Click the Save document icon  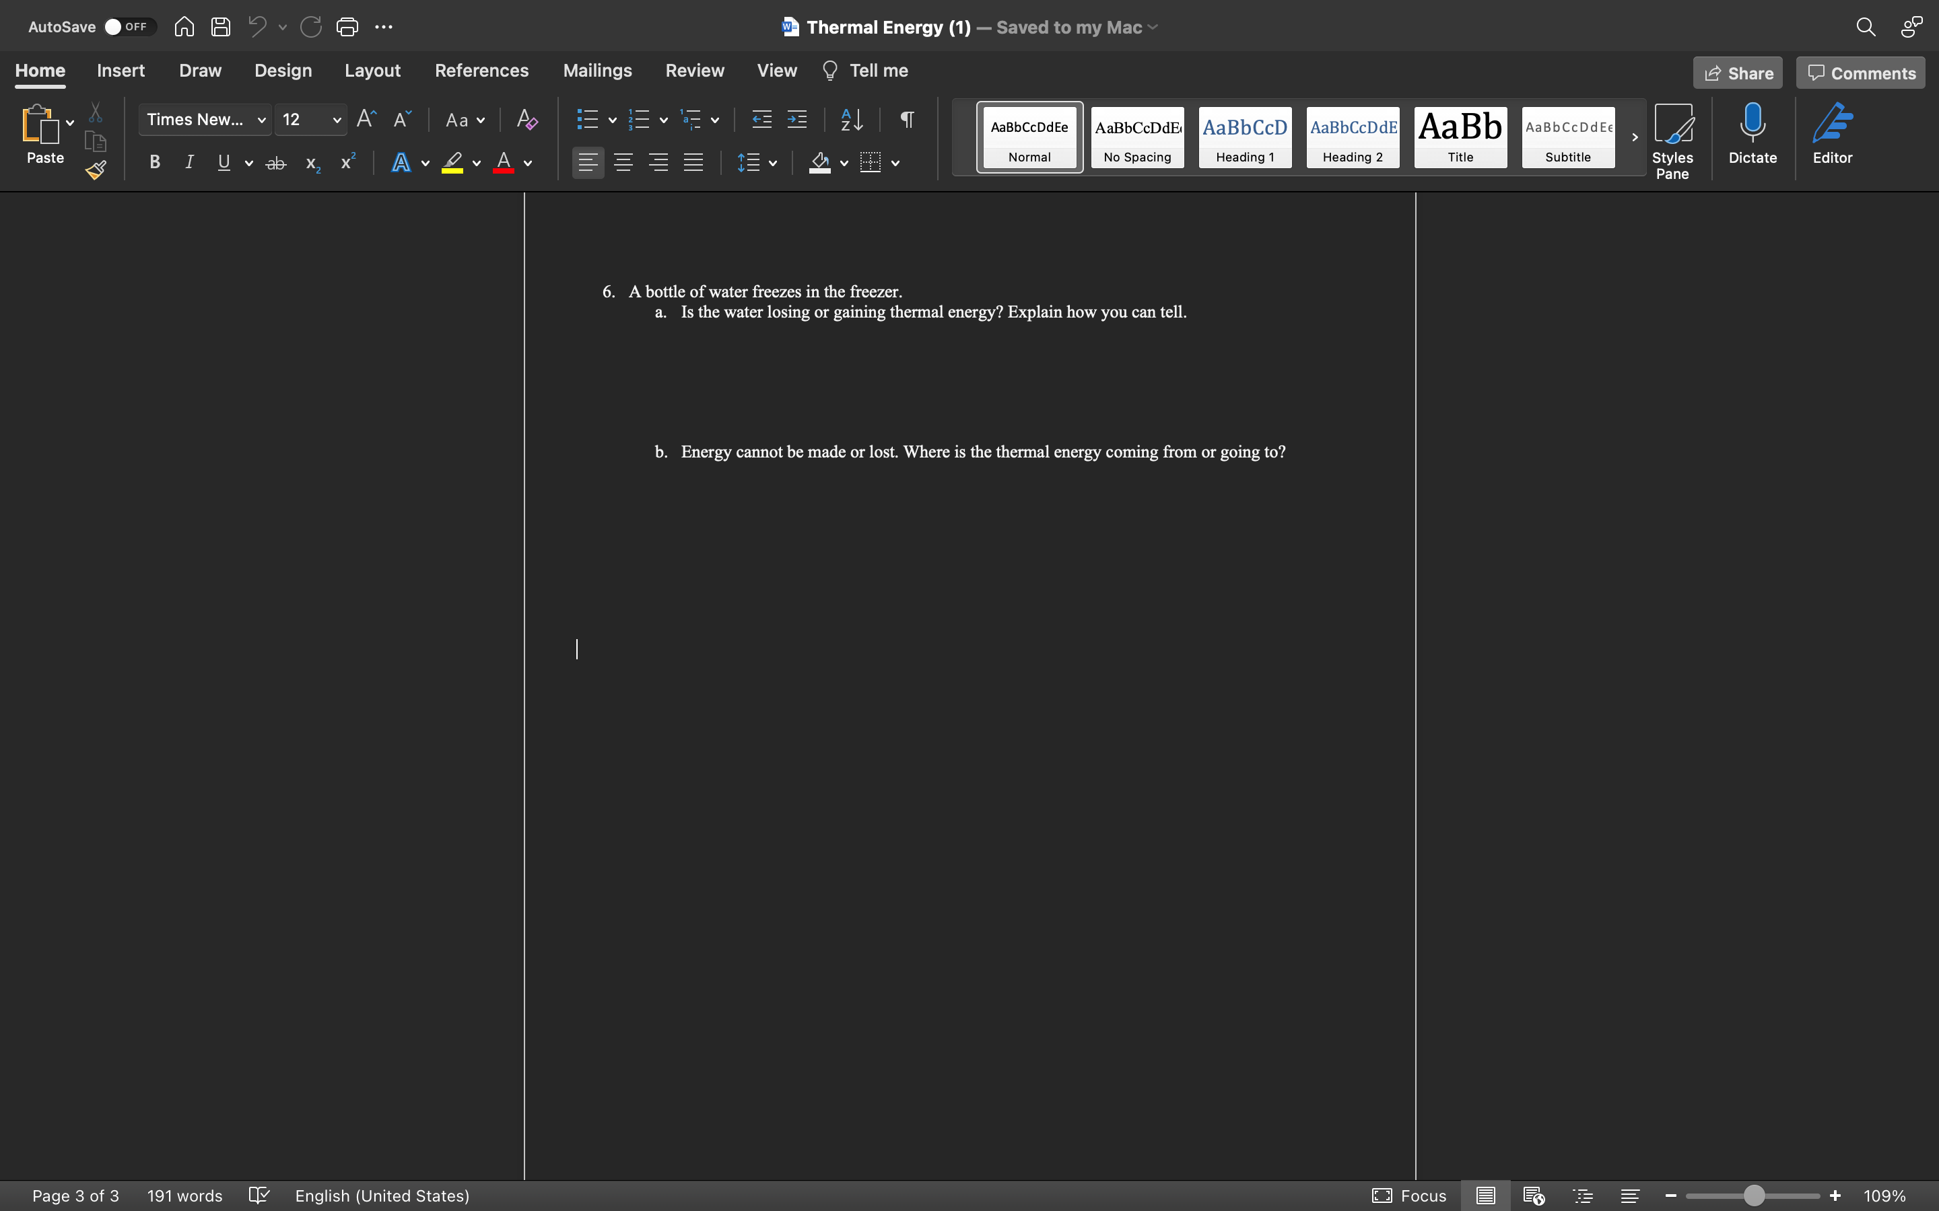tap(220, 26)
